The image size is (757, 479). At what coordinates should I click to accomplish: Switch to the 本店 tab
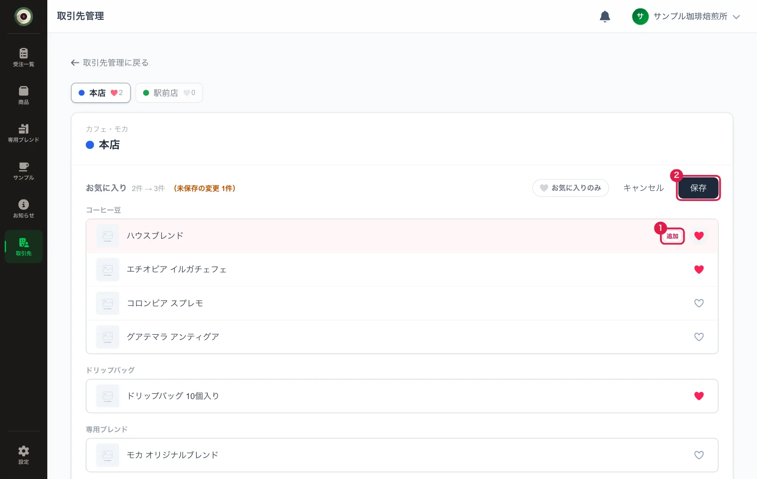tap(101, 93)
